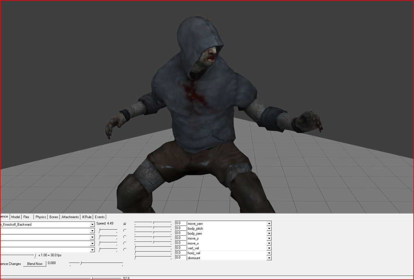
Task: Select the second sequence layer radio button
Action: [125, 231]
